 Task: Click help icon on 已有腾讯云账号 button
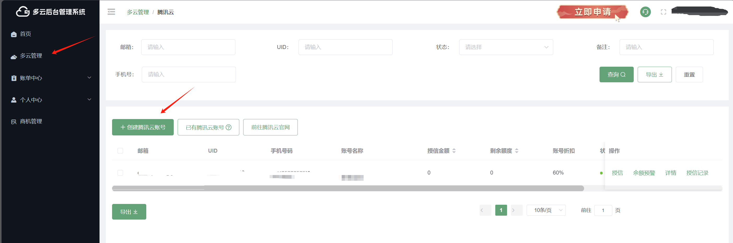click(229, 127)
